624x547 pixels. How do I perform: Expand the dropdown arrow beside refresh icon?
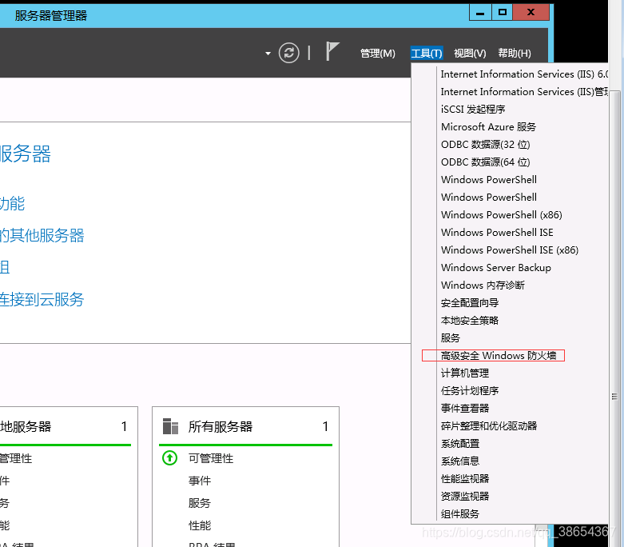coord(268,54)
